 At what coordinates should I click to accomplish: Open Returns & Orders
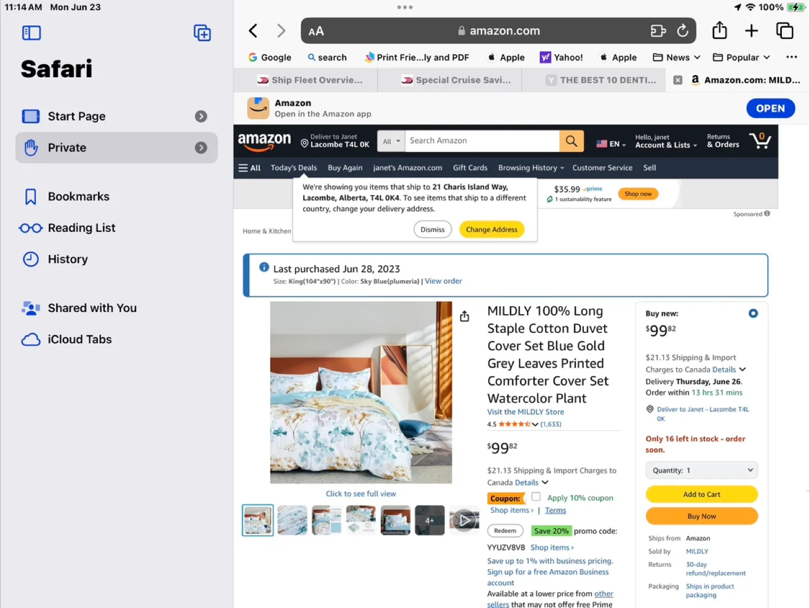723,141
